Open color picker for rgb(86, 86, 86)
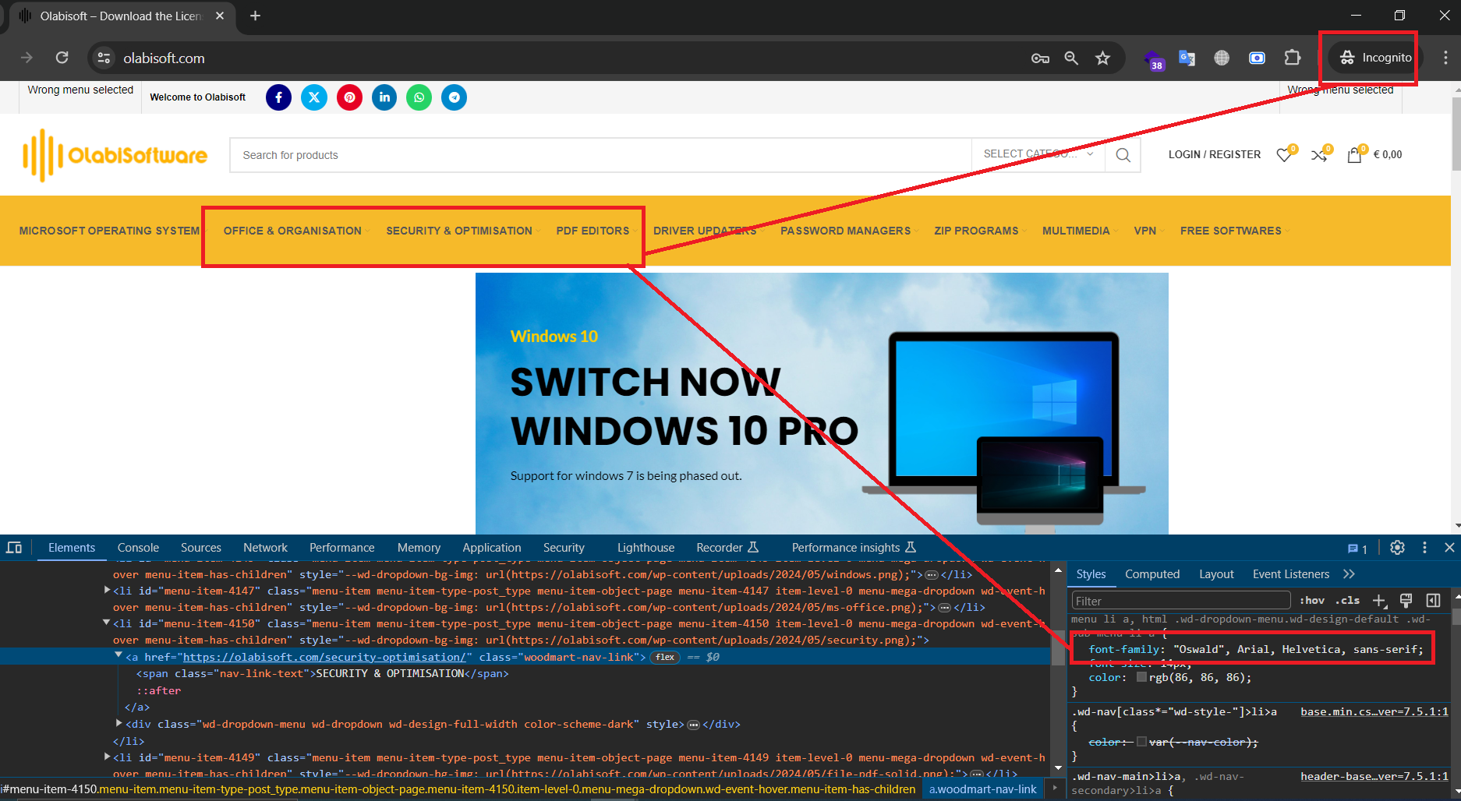The height and width of the screenshot is (801, 1461). (1141, 677)
